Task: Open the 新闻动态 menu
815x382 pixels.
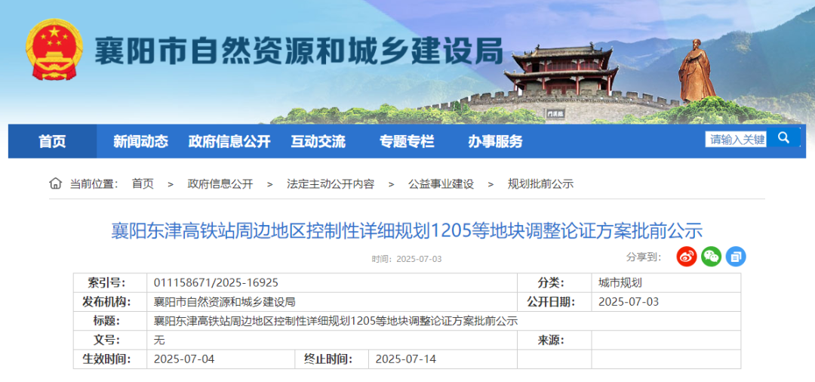Action: [x=141, y=141]
